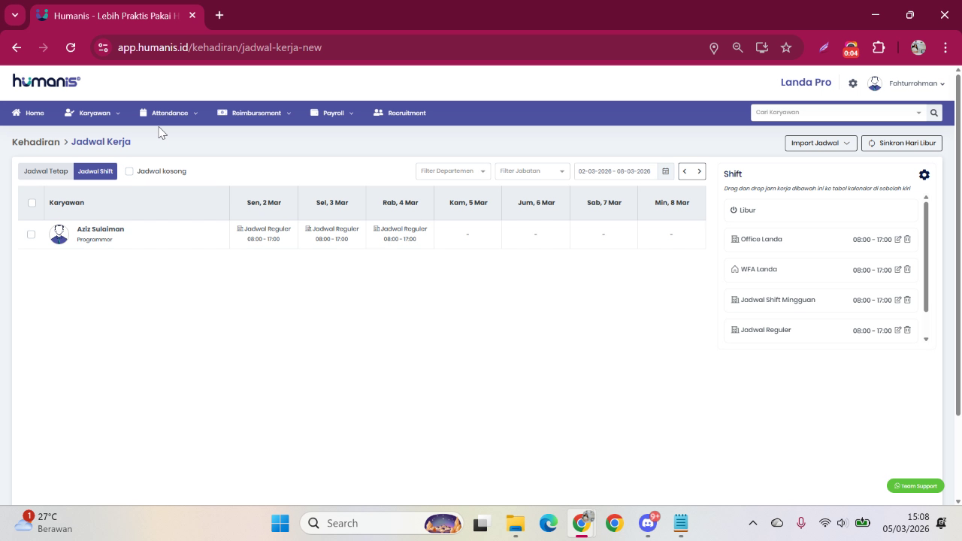Open Cari Karyawan dropdown arrow
The width and height of the screenshot is (962, 541).
point(918,113)
